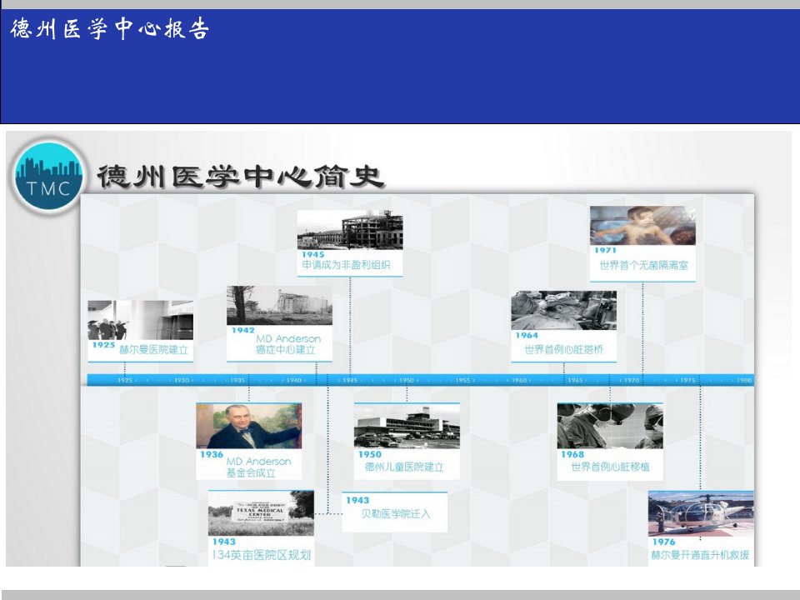Viewport: 800px width, 600px height.
Task: Click the 世界首例心脏移植 caption
Action: click(x=610, y=467)
